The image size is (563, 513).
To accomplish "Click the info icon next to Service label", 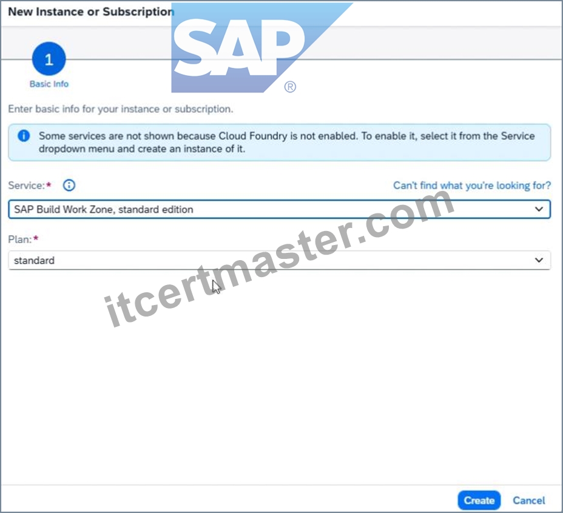I will (69, 185).
